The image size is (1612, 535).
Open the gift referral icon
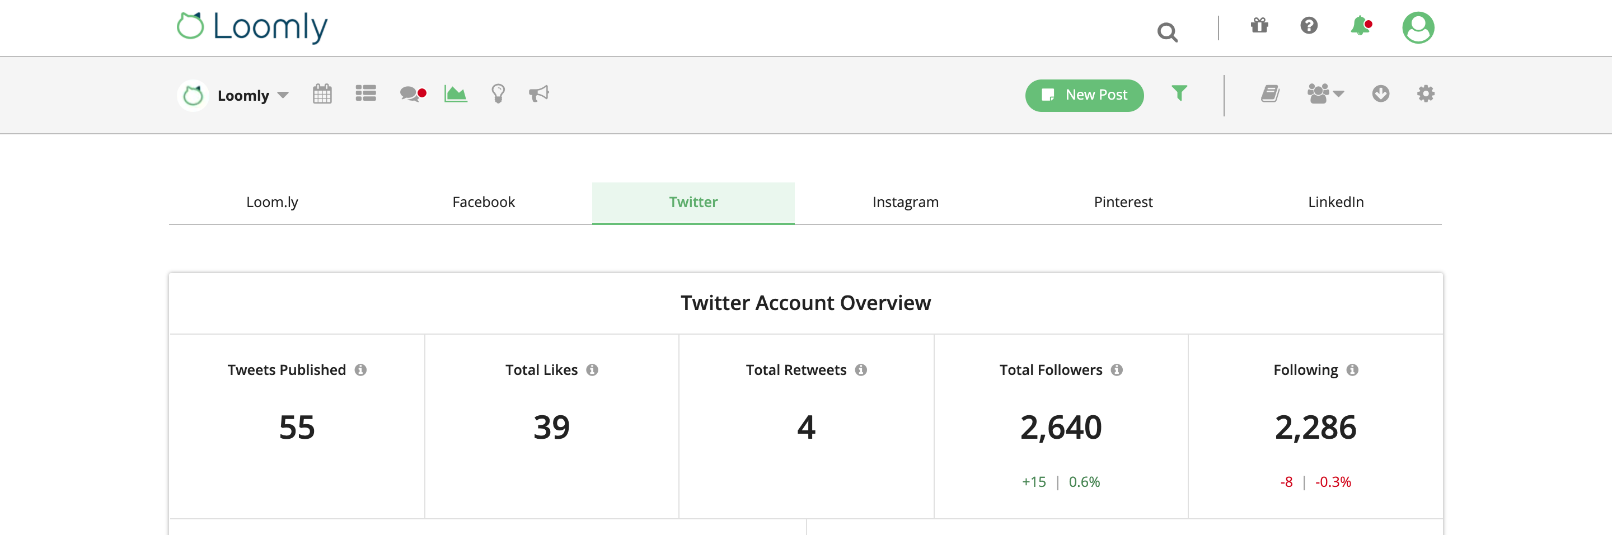click(1259, 27)
